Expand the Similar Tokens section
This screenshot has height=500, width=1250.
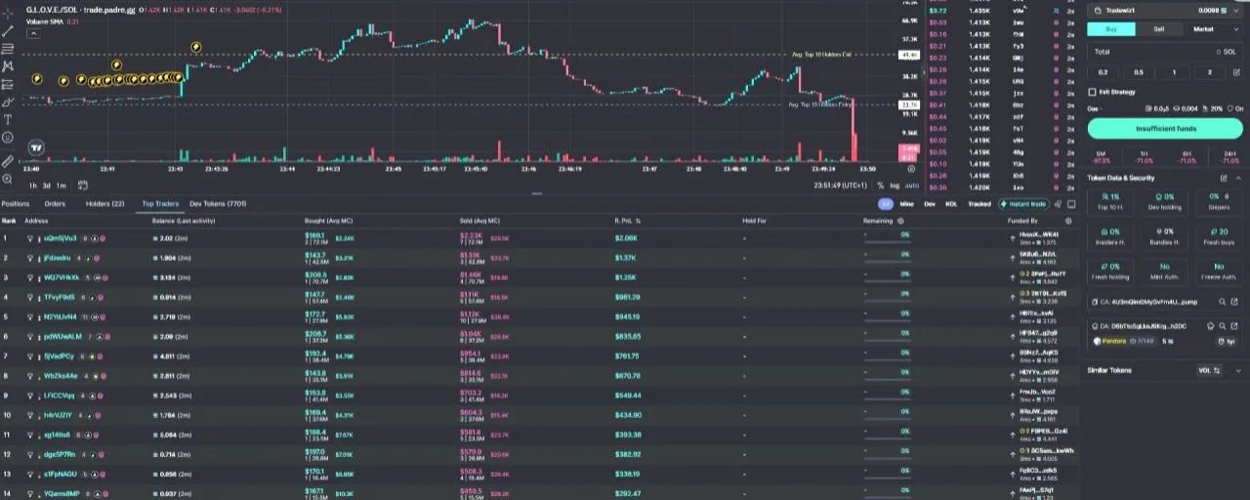1235,371
